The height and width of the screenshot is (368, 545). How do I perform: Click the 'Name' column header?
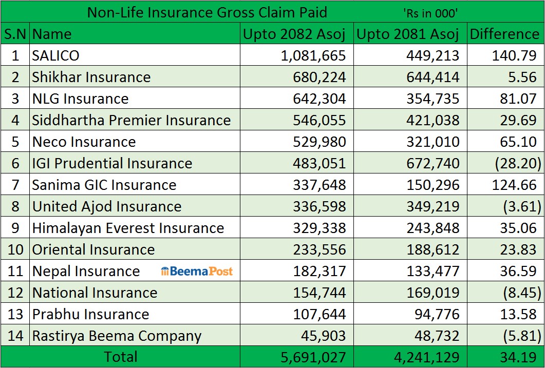(x=52, y=34)
